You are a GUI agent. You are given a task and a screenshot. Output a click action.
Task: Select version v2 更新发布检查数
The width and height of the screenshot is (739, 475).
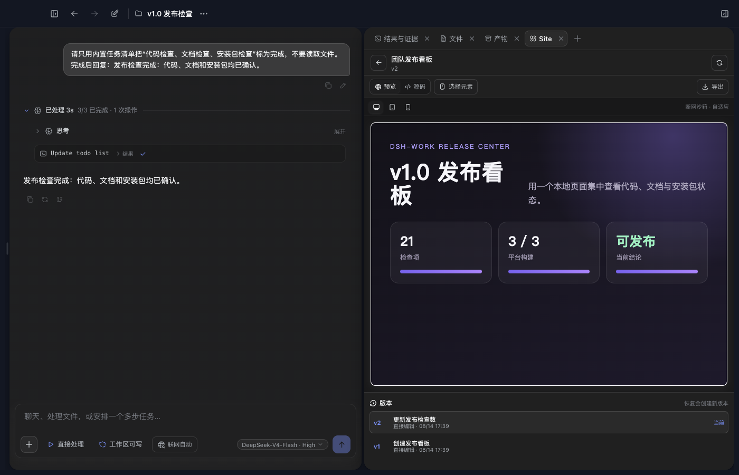pos(549,423)
